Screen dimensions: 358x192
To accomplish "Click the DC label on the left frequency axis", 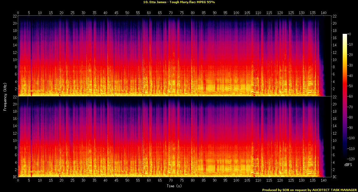I will (x=14, y=177).
